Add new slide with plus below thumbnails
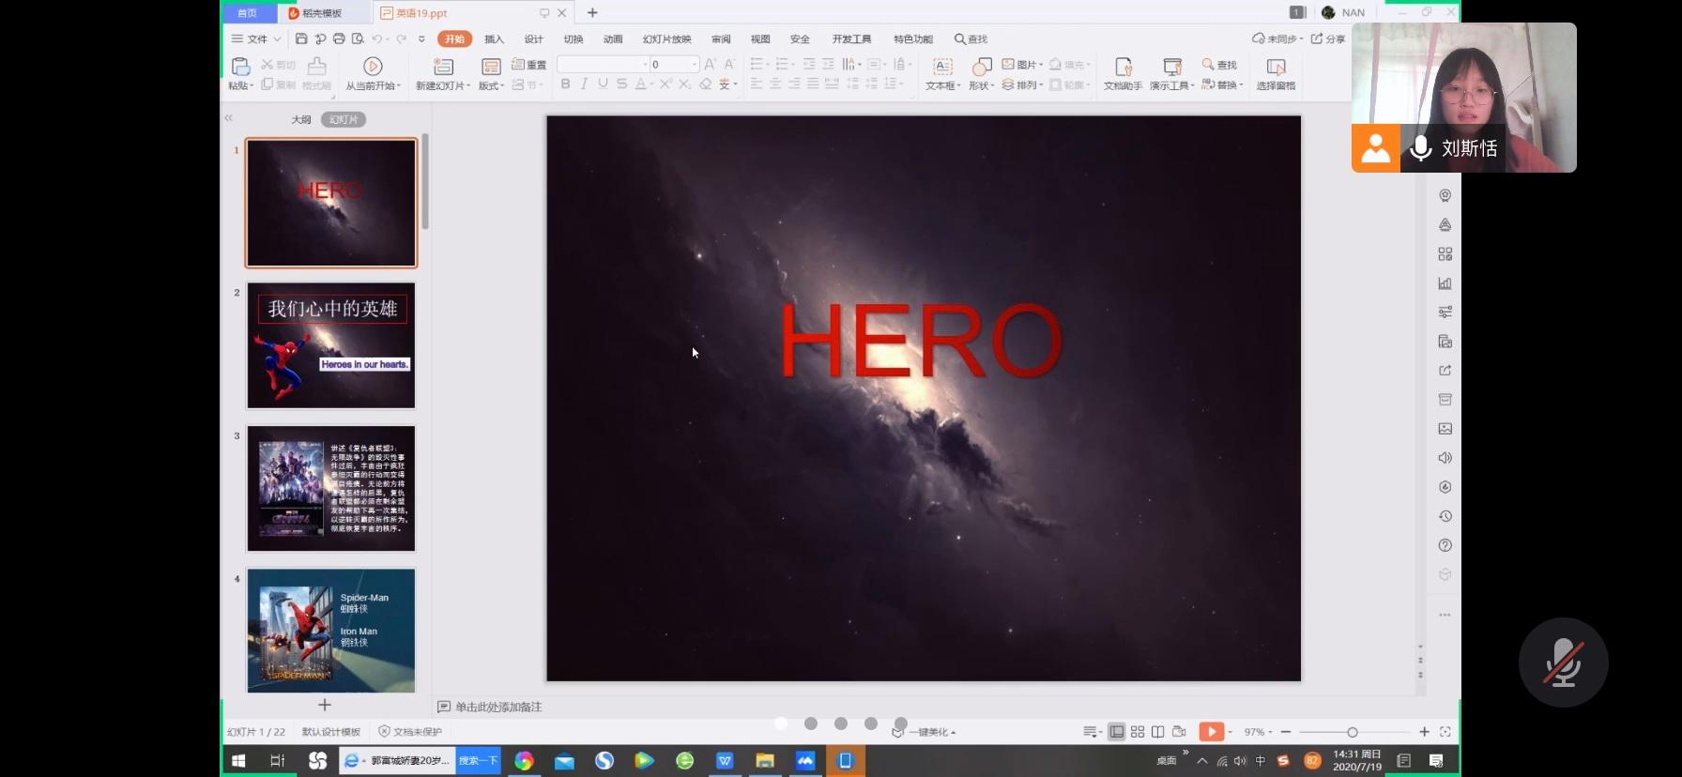1682x777 pixels. click(325, 705)
